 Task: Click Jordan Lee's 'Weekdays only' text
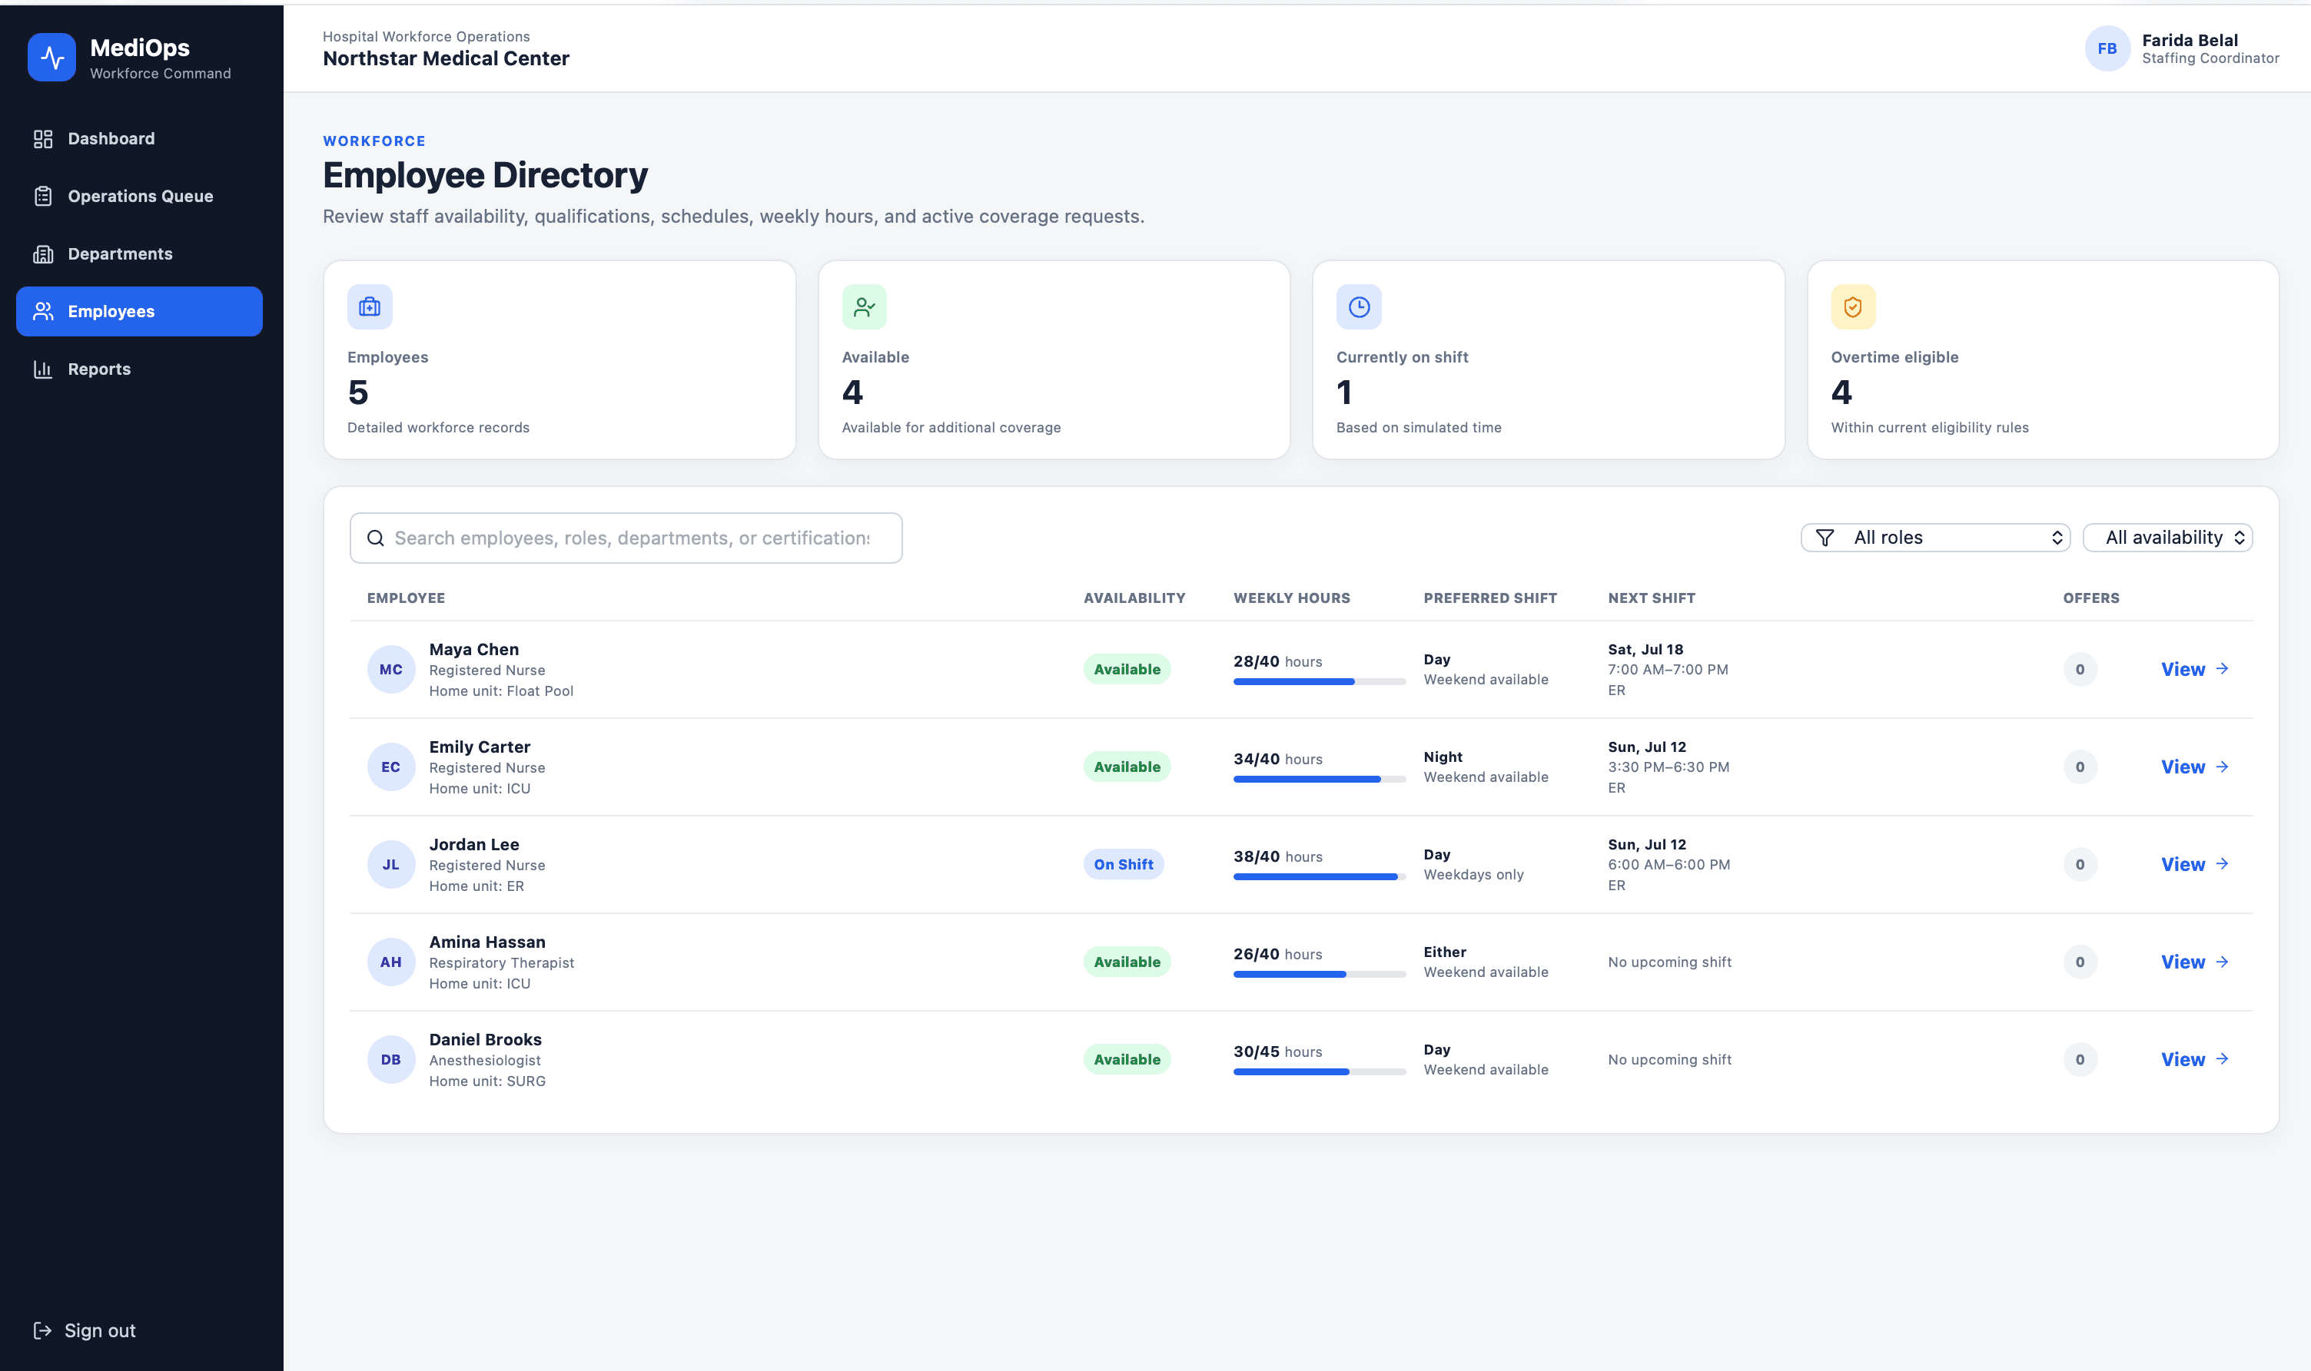point(1473,875)
